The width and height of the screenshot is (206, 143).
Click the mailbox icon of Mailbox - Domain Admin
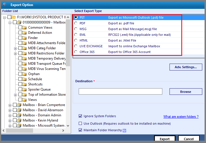pos(19,115)
